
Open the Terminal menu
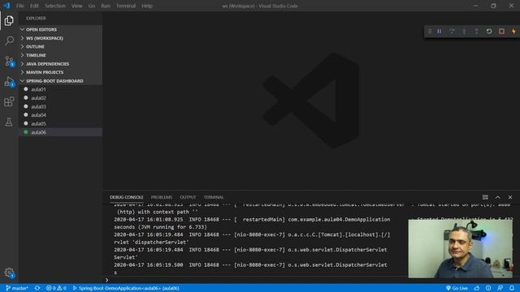126,6
